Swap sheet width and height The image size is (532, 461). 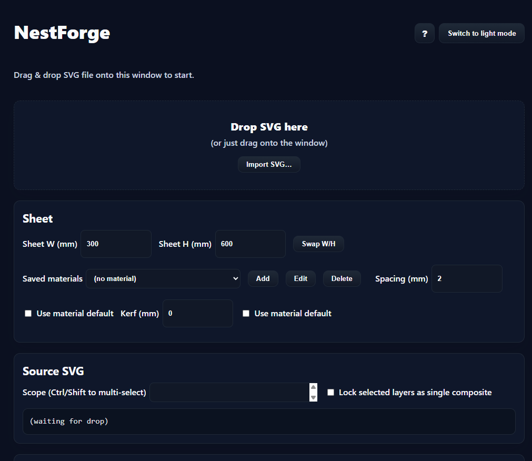[x=318, y=244]
